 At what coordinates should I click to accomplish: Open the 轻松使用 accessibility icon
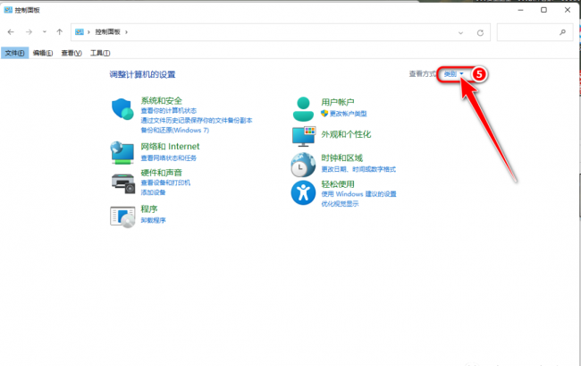pos(303,192)
